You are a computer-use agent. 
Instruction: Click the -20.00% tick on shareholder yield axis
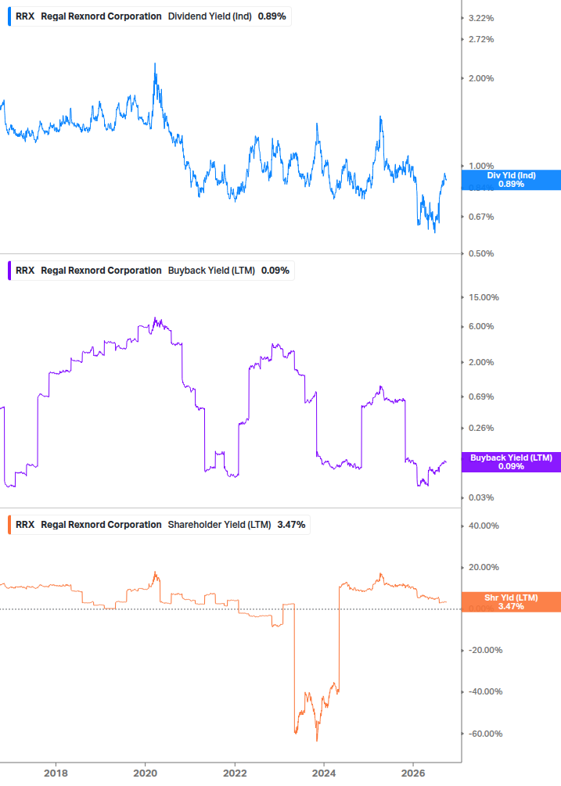[x=485, y=650]
